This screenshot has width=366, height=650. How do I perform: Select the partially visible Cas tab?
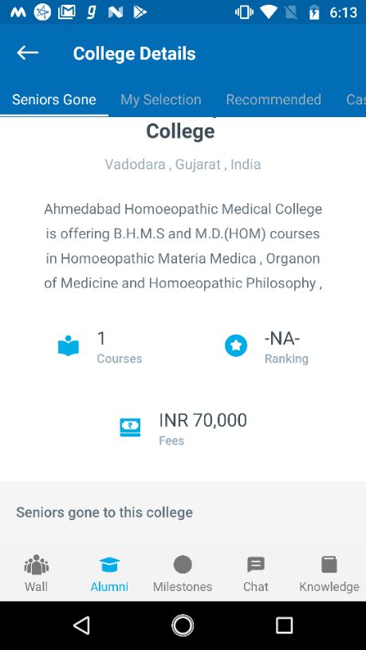coord(356,100)
